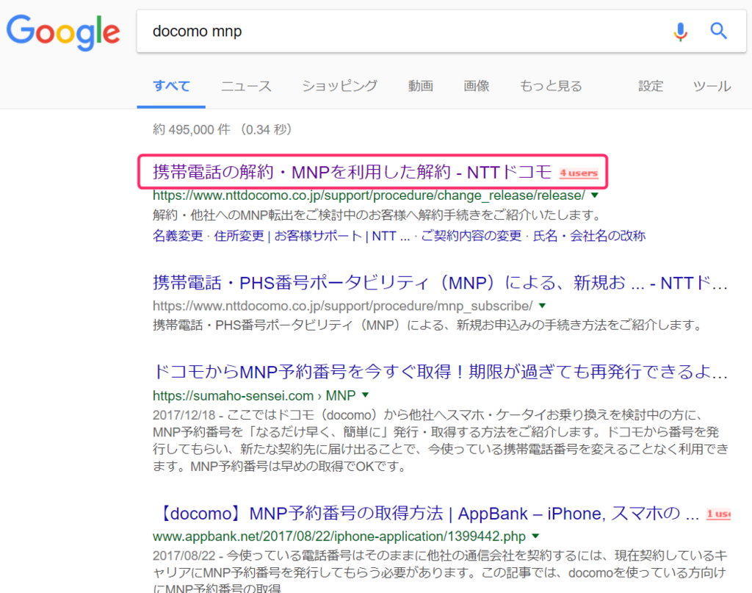Click the snippet 解約・他社へのMNP転出をご検討中
The image size is (752, 593).
coord(377,215)
